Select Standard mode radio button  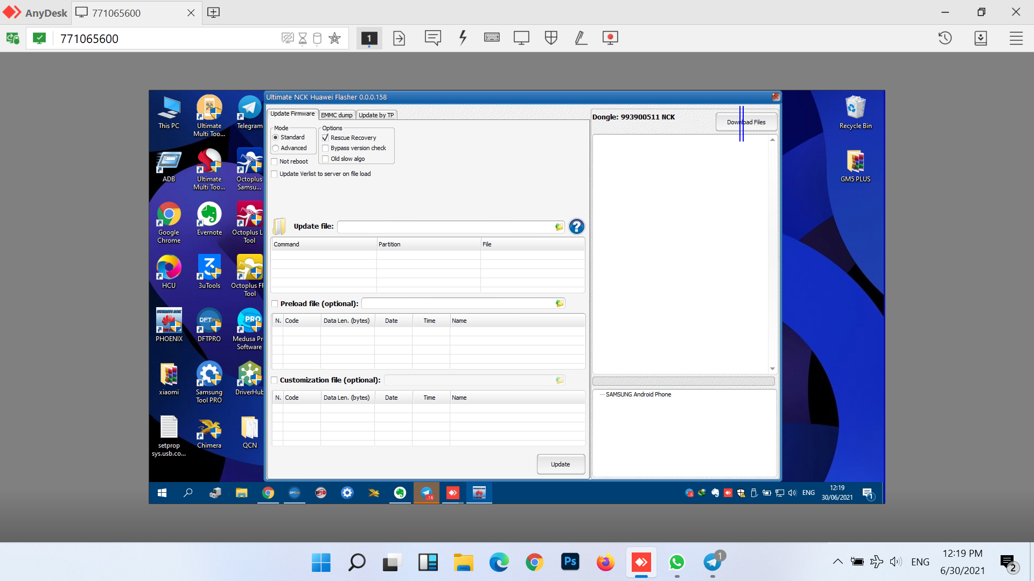coord(276,138)
